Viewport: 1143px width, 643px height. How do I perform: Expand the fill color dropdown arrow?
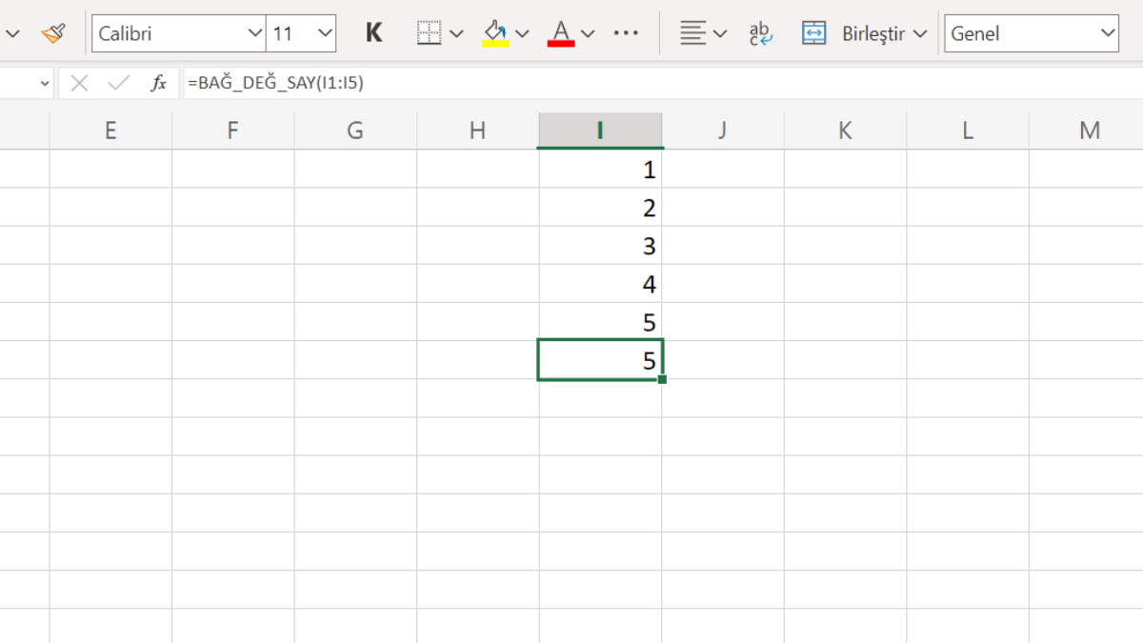522,33
